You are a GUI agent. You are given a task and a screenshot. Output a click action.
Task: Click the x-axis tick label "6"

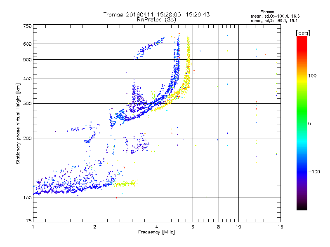tap(193, 227)
